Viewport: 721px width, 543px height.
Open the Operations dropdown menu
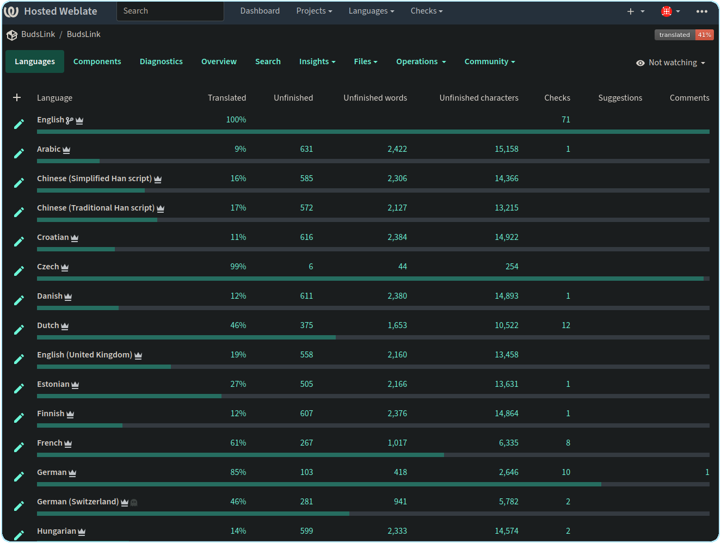coord(421,61)
